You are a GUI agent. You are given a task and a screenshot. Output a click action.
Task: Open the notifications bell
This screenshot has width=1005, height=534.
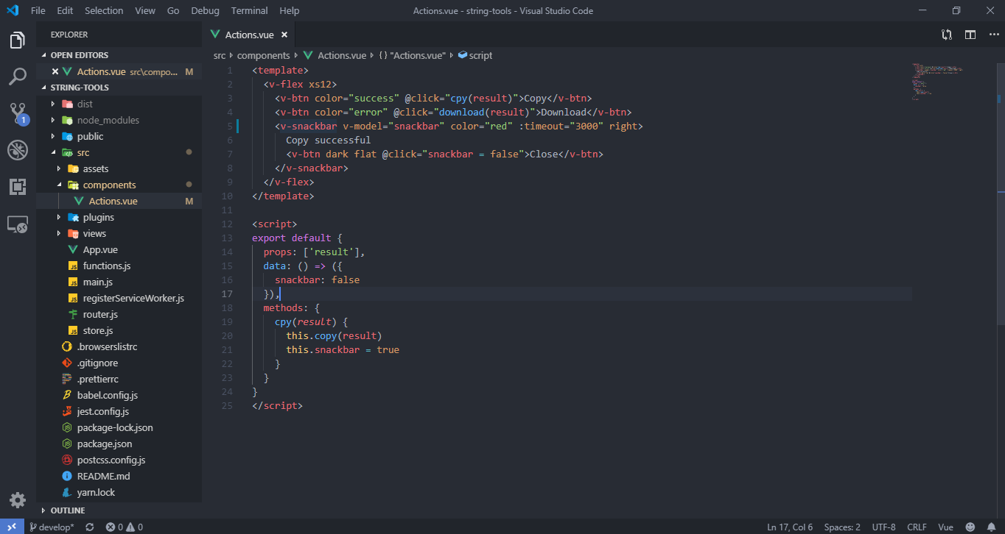tap(991, 527)
